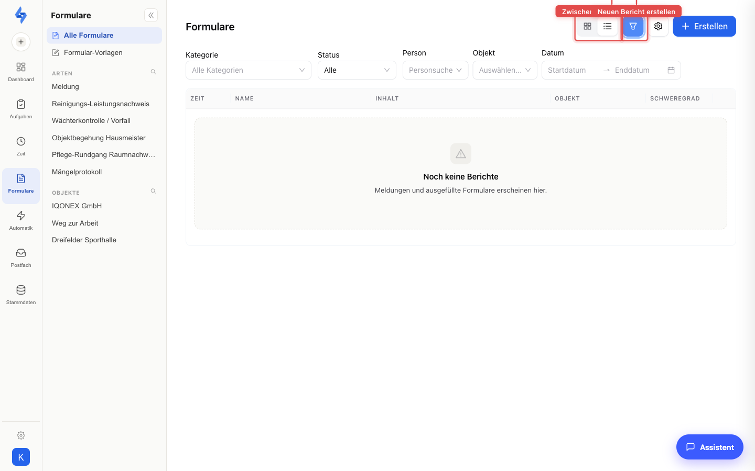Select Pflege-Rundgang Raumnachweis form type
Screen dimensions: 755x471
[104, 154]
